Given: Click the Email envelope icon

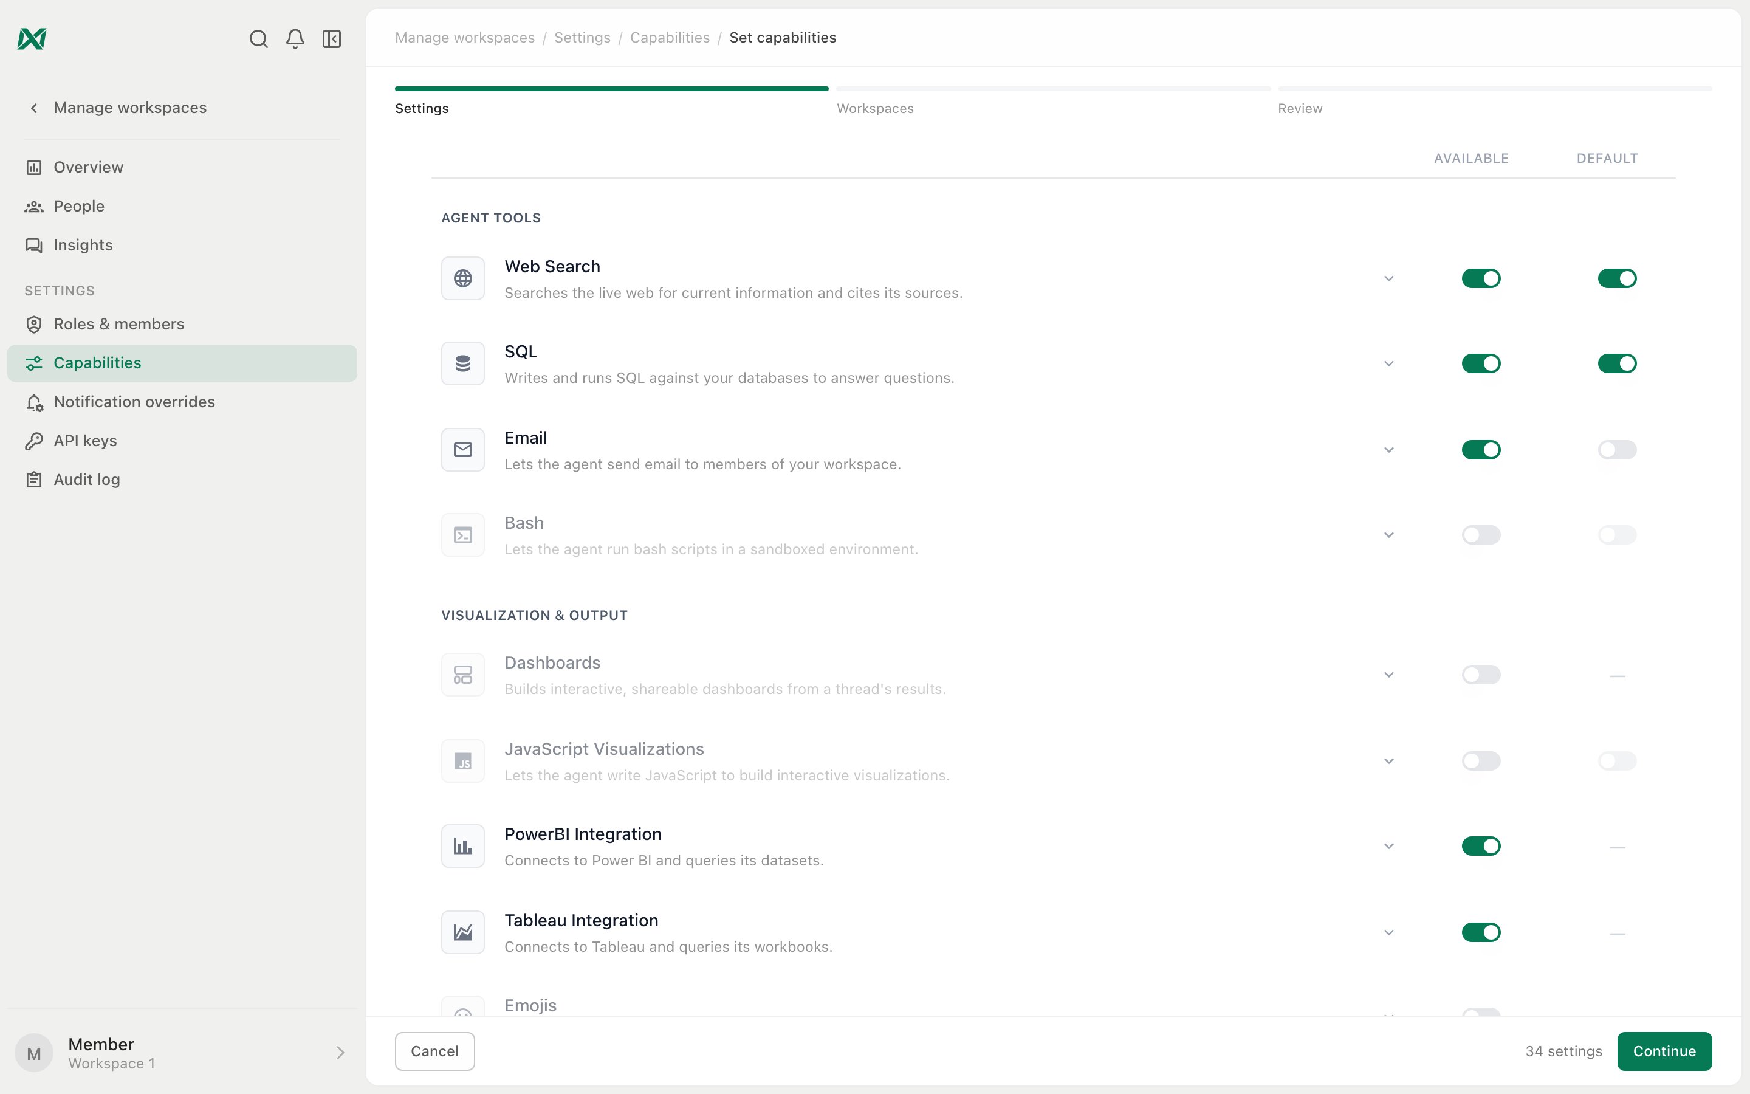Looking at the screenshot, I should point(463,450).
